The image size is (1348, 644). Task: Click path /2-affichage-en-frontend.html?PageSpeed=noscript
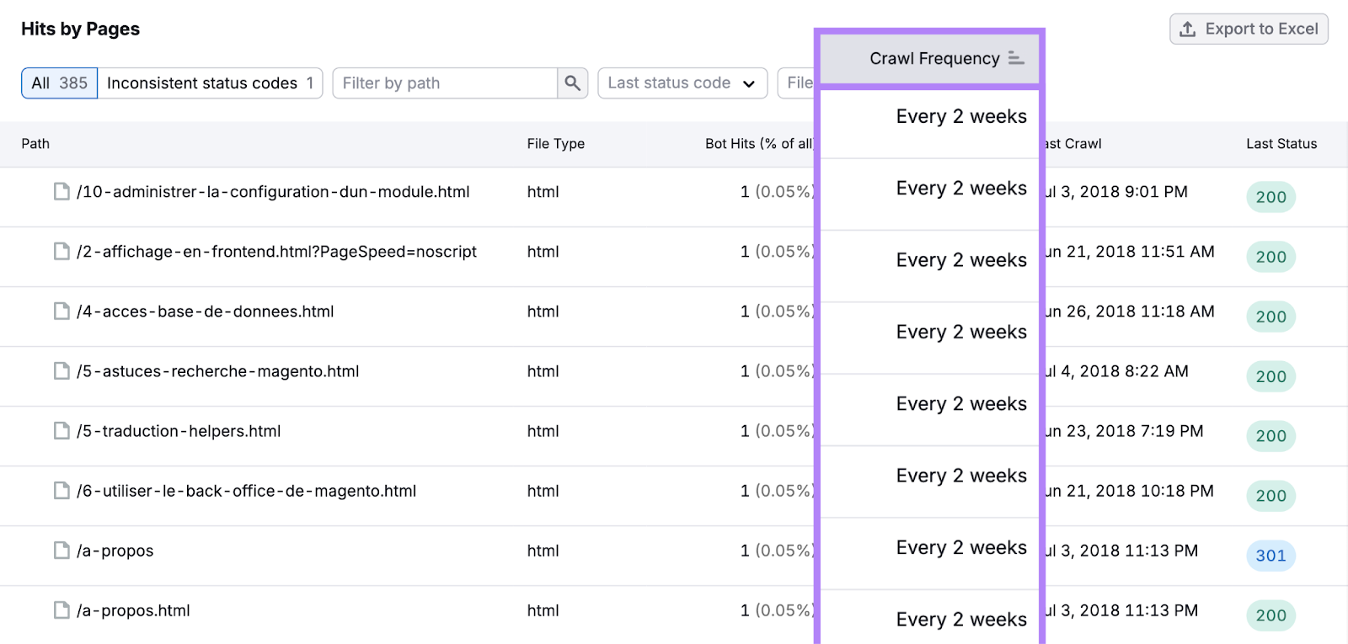click(276, 252)
